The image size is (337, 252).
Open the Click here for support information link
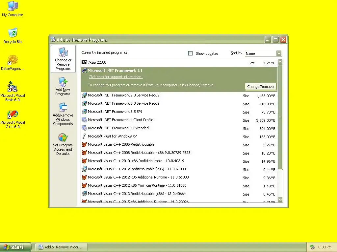pos(116,77)
